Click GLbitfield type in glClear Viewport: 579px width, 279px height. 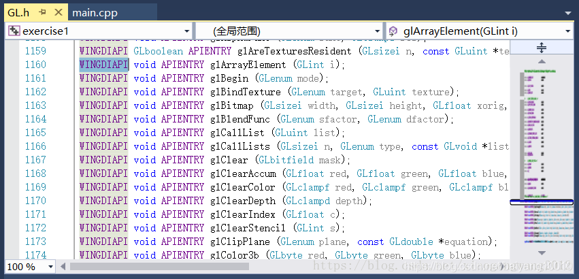tap(286, 160)
